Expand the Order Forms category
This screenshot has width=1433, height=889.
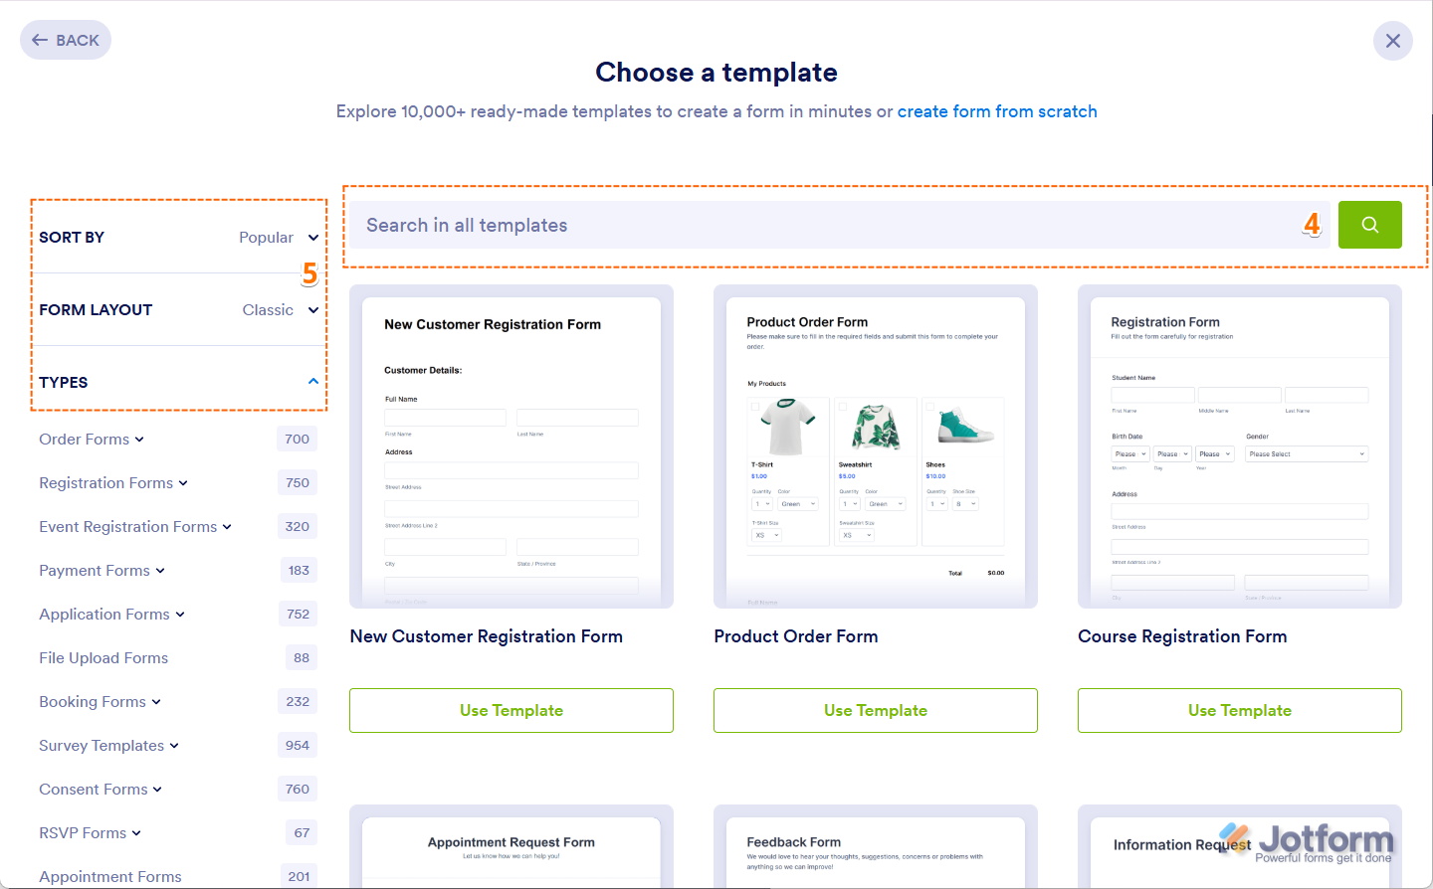(140, 439)
